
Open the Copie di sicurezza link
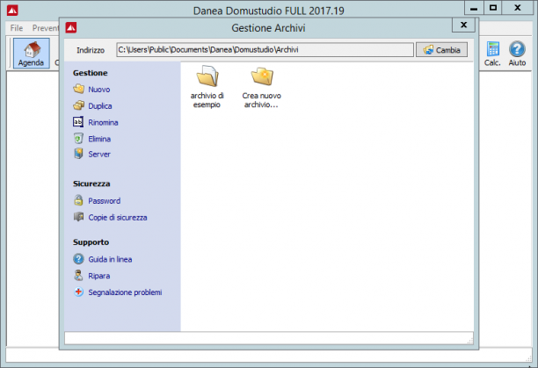click(x=118, y=218)
